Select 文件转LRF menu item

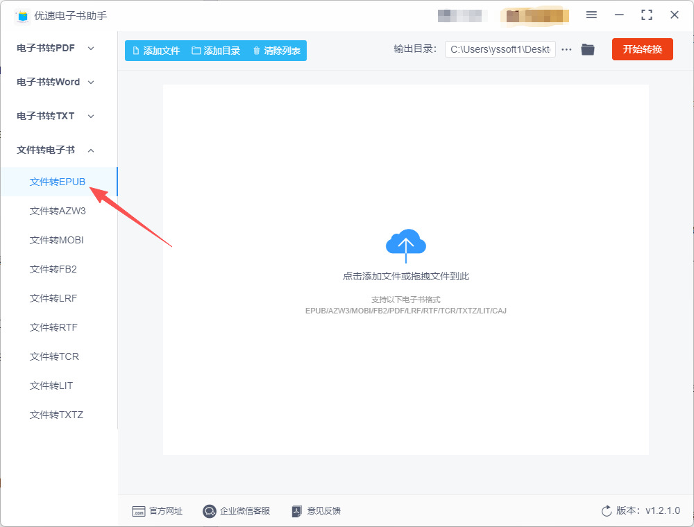[59, 298]
